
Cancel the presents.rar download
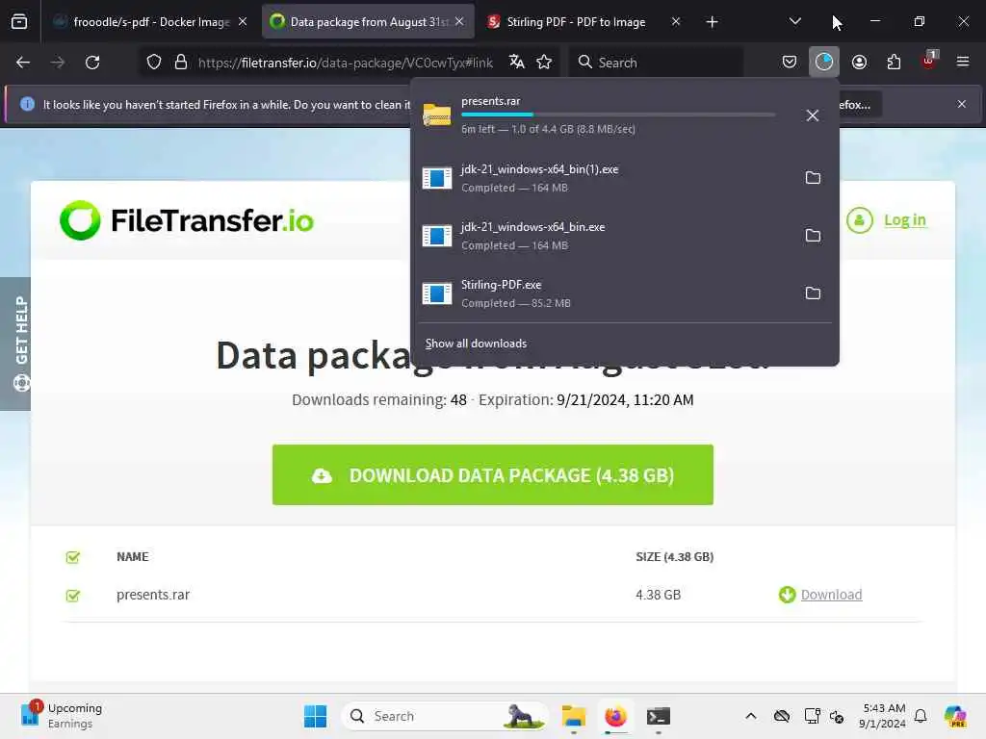(813, 115)
